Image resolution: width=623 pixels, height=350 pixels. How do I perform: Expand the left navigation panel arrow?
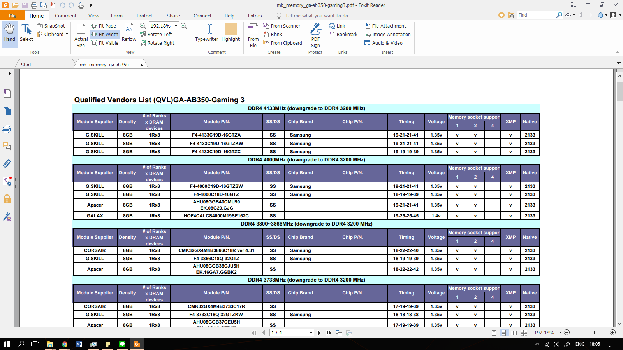coord(10,73)
